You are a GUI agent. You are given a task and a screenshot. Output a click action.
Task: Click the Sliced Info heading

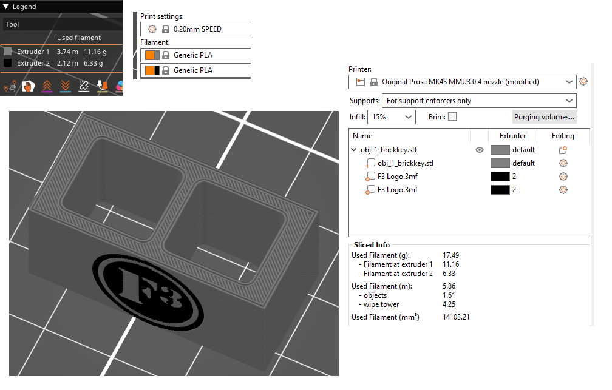point(372,245)
